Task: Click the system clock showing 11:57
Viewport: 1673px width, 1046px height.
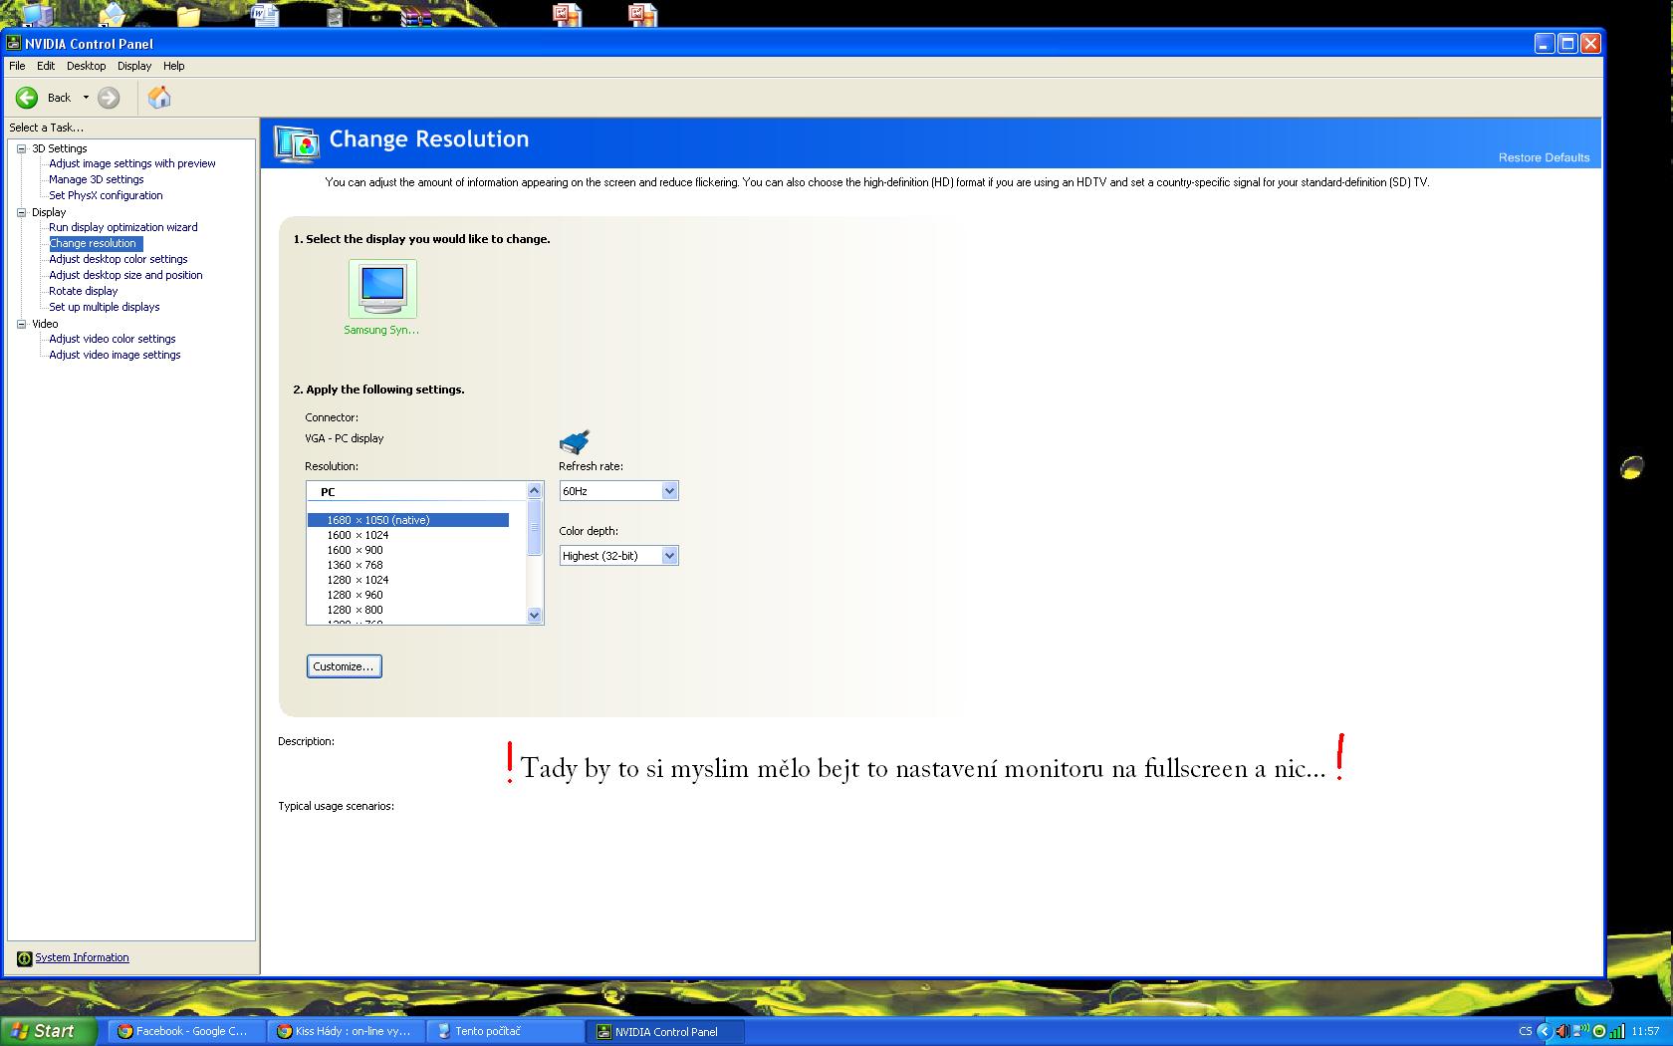Action: [1645, 1031]
